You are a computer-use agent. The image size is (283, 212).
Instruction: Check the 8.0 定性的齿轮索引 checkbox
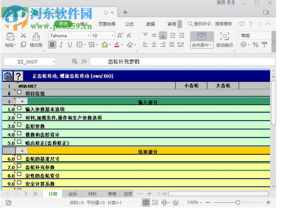(19, 174)
